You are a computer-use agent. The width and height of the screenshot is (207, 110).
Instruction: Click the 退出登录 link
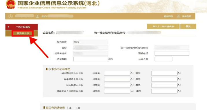point(186,16)
